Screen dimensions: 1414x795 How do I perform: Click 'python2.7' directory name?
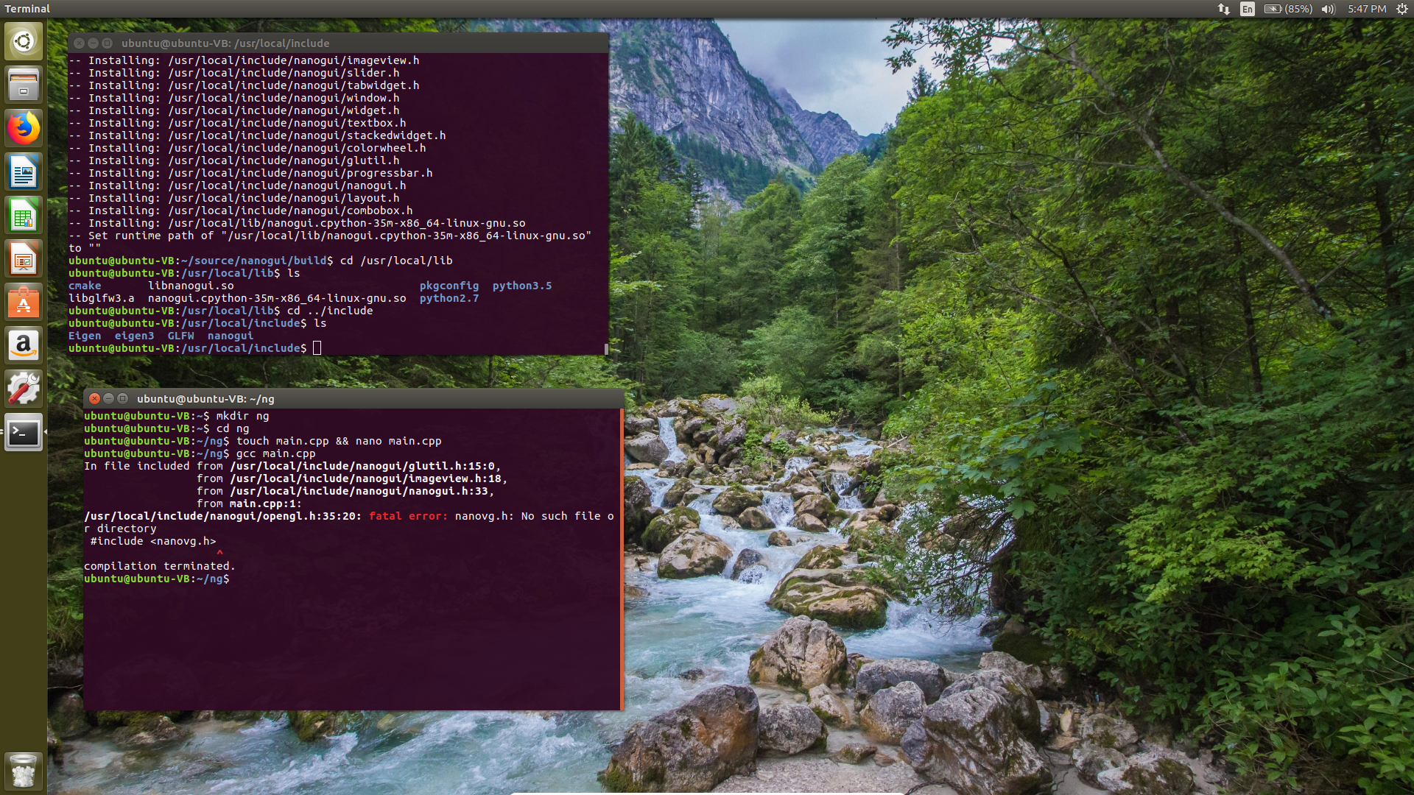coord(449,298)
